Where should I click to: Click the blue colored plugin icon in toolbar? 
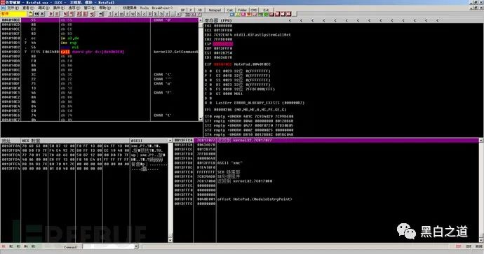(x=231, y=15)
